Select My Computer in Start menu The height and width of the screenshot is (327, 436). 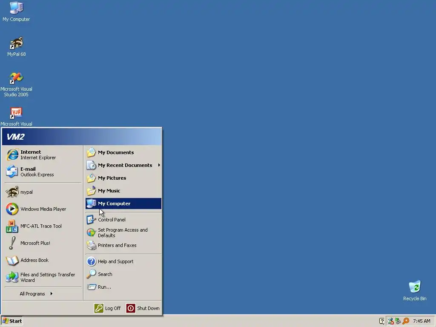(x=123, y=204)
